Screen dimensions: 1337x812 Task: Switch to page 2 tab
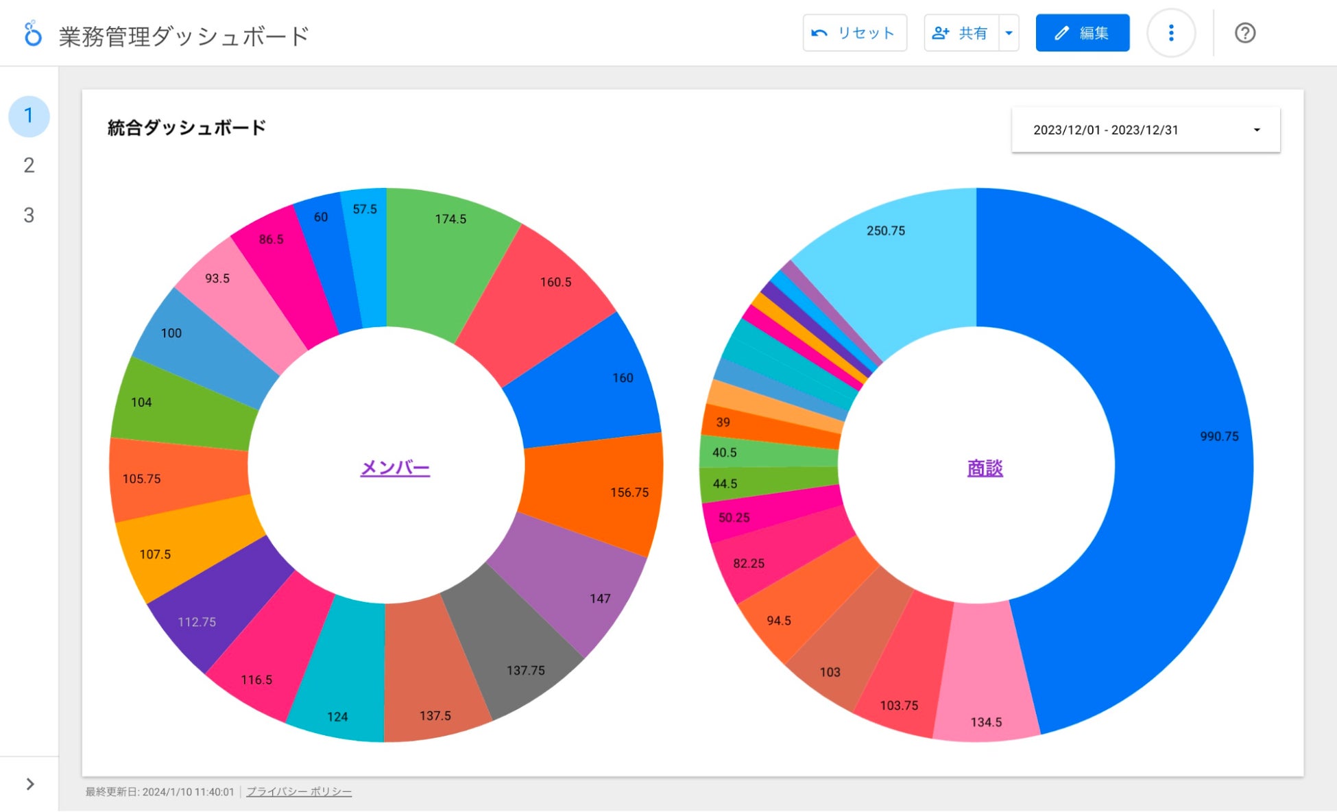click(x=29, y=165)
